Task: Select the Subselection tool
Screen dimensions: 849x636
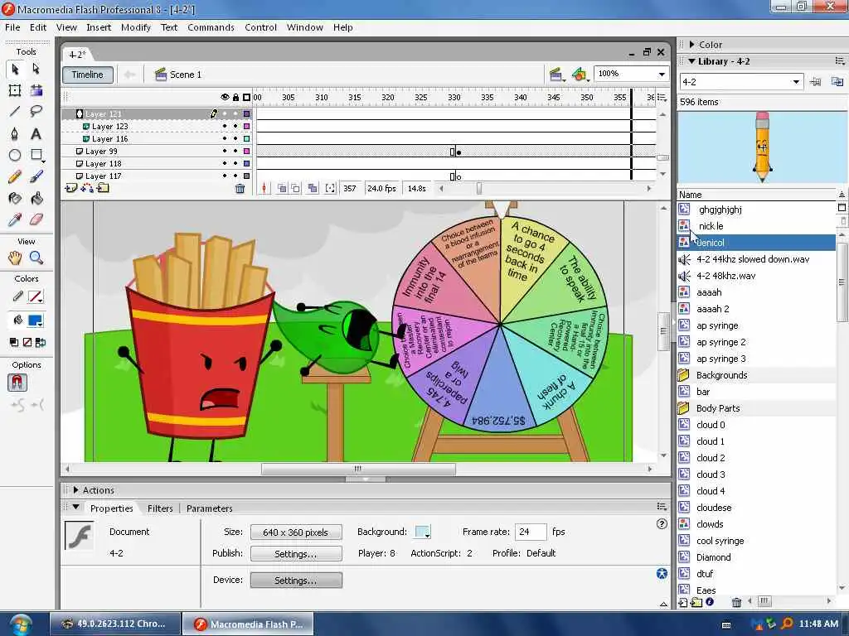Action: pos(36,70)
